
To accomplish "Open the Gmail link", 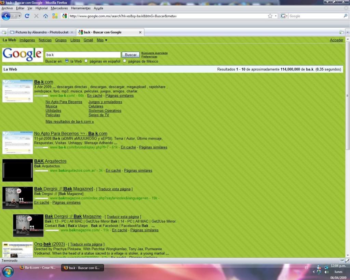I will tap(88, 40).
